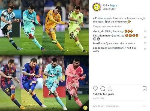Open the Messi free-kick collage image
The height and width of the screenshot is (111, 150).
pyautogui.click(x=44, y=55)
